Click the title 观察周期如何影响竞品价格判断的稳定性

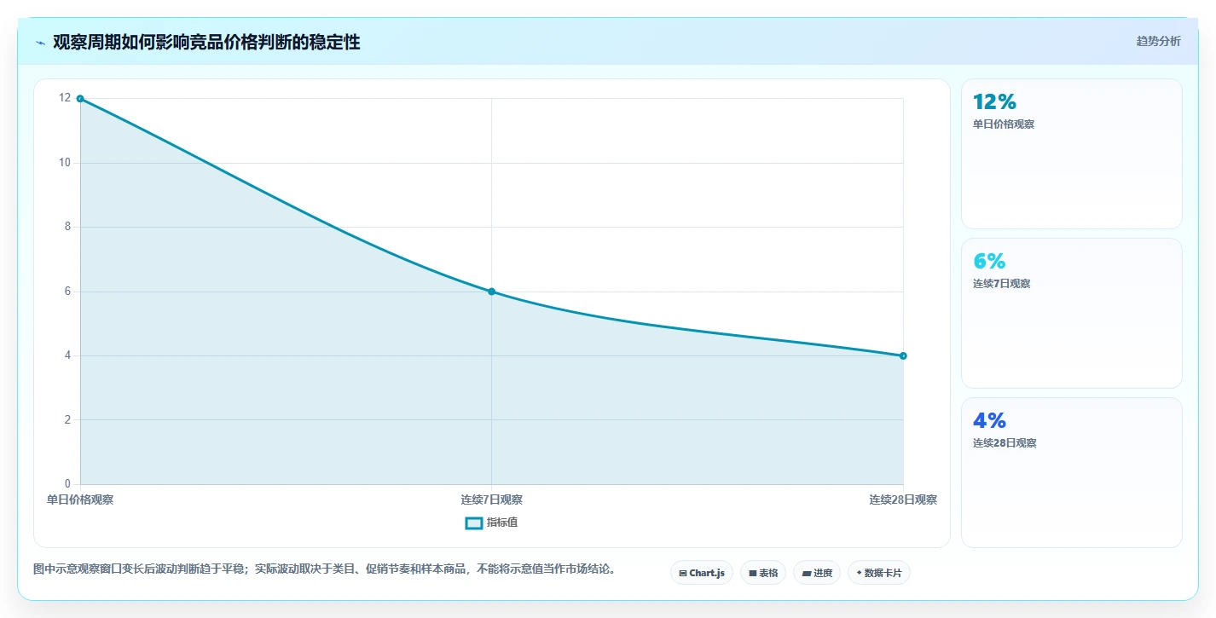[x=206, y=43]
